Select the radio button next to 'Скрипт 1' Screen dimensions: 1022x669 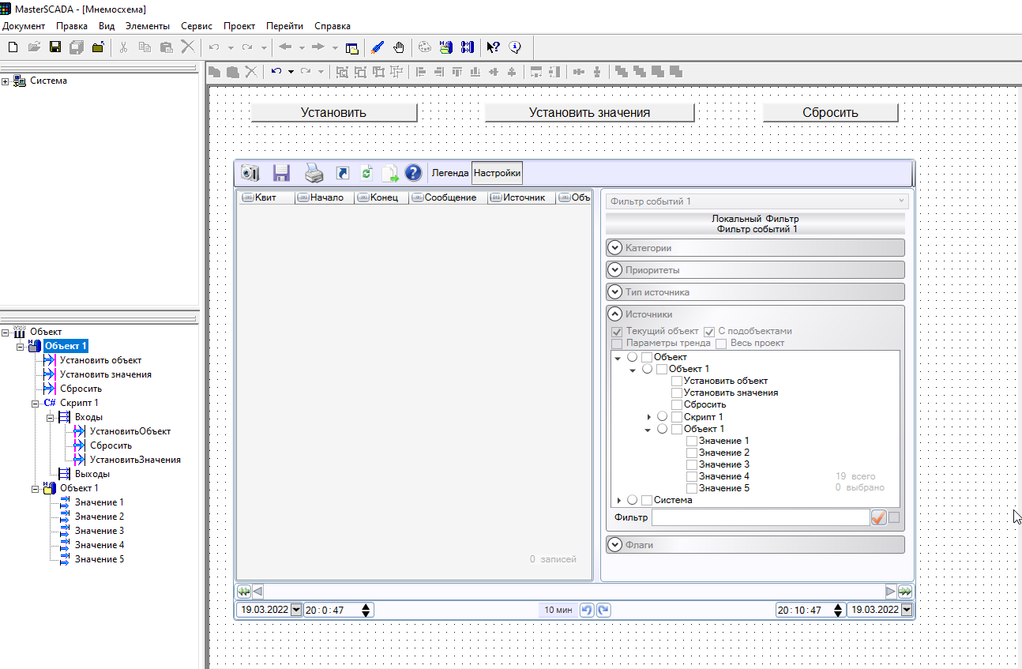663,417
